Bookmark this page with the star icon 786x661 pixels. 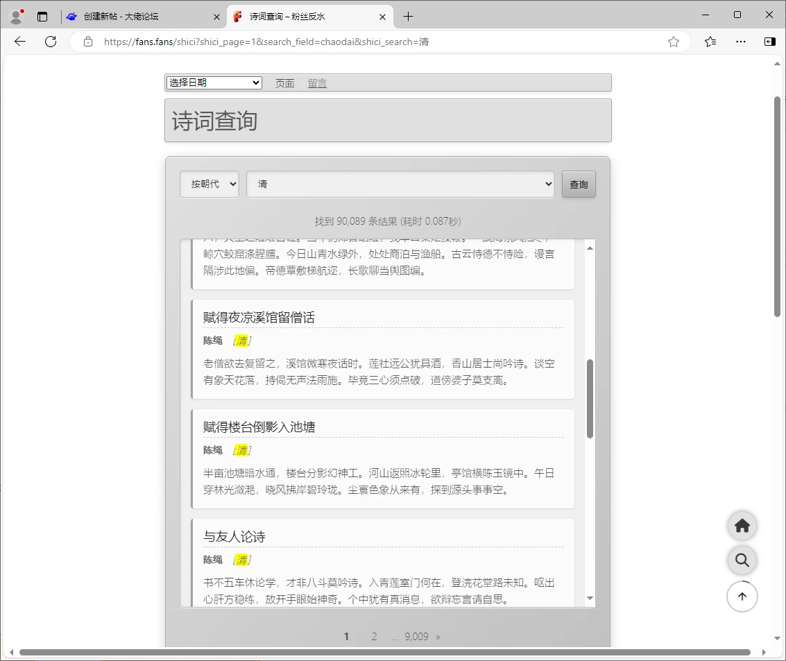(673, 42)
